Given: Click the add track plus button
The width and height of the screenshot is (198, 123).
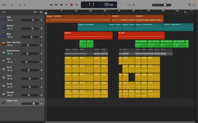Looking at the screenshot, I should click(4, 12).
